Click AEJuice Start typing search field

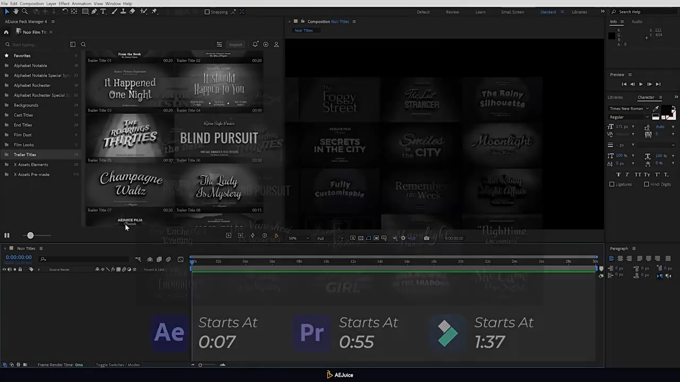[x=35, y=45]
